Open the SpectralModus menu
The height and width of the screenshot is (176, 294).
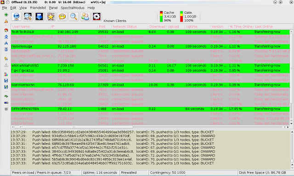click(x=73, y=8)
